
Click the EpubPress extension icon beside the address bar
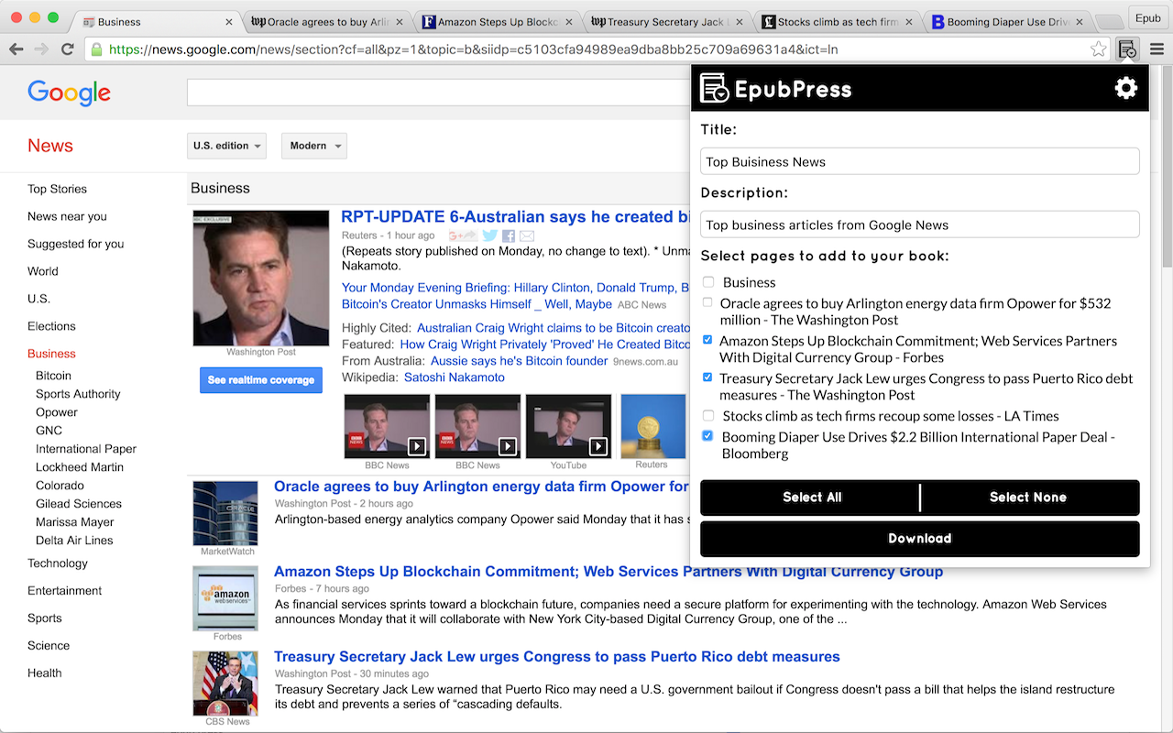point(1127,49)
